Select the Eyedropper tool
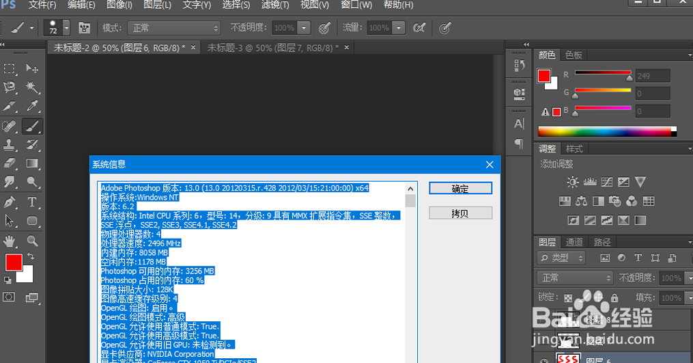The image size is (693, 363). (32, 106)
